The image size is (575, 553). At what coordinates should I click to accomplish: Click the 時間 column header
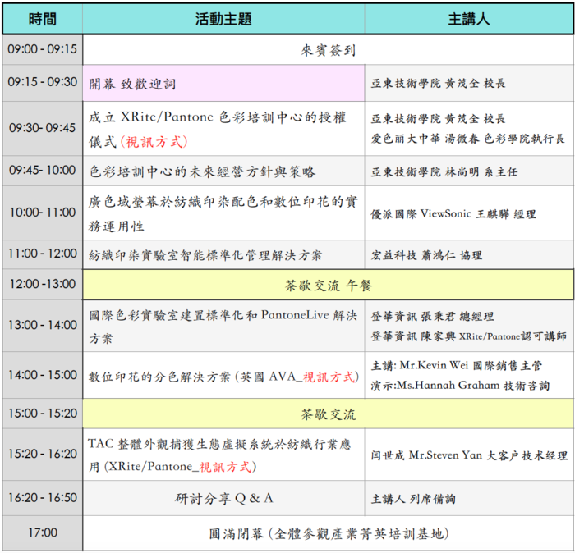42,18
